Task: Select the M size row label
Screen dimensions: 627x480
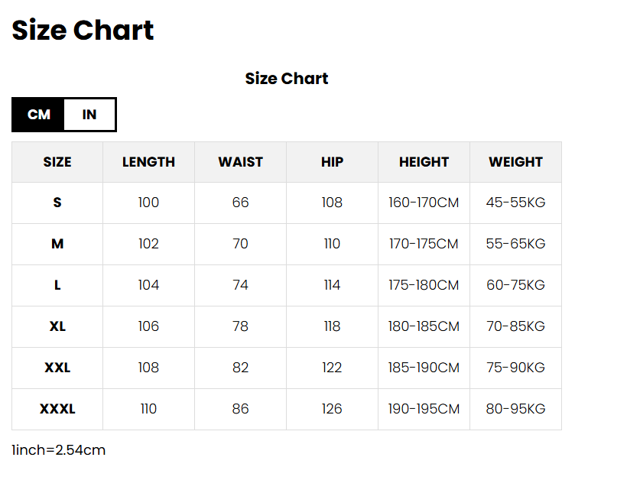Action: [x=57, y=244]
